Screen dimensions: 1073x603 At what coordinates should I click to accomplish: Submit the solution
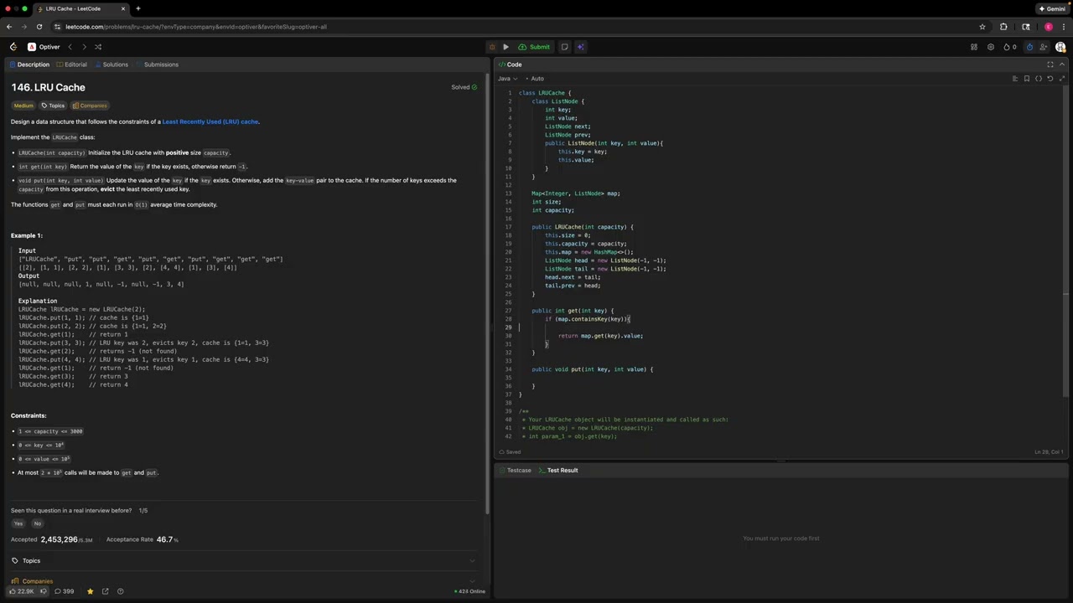534,47
